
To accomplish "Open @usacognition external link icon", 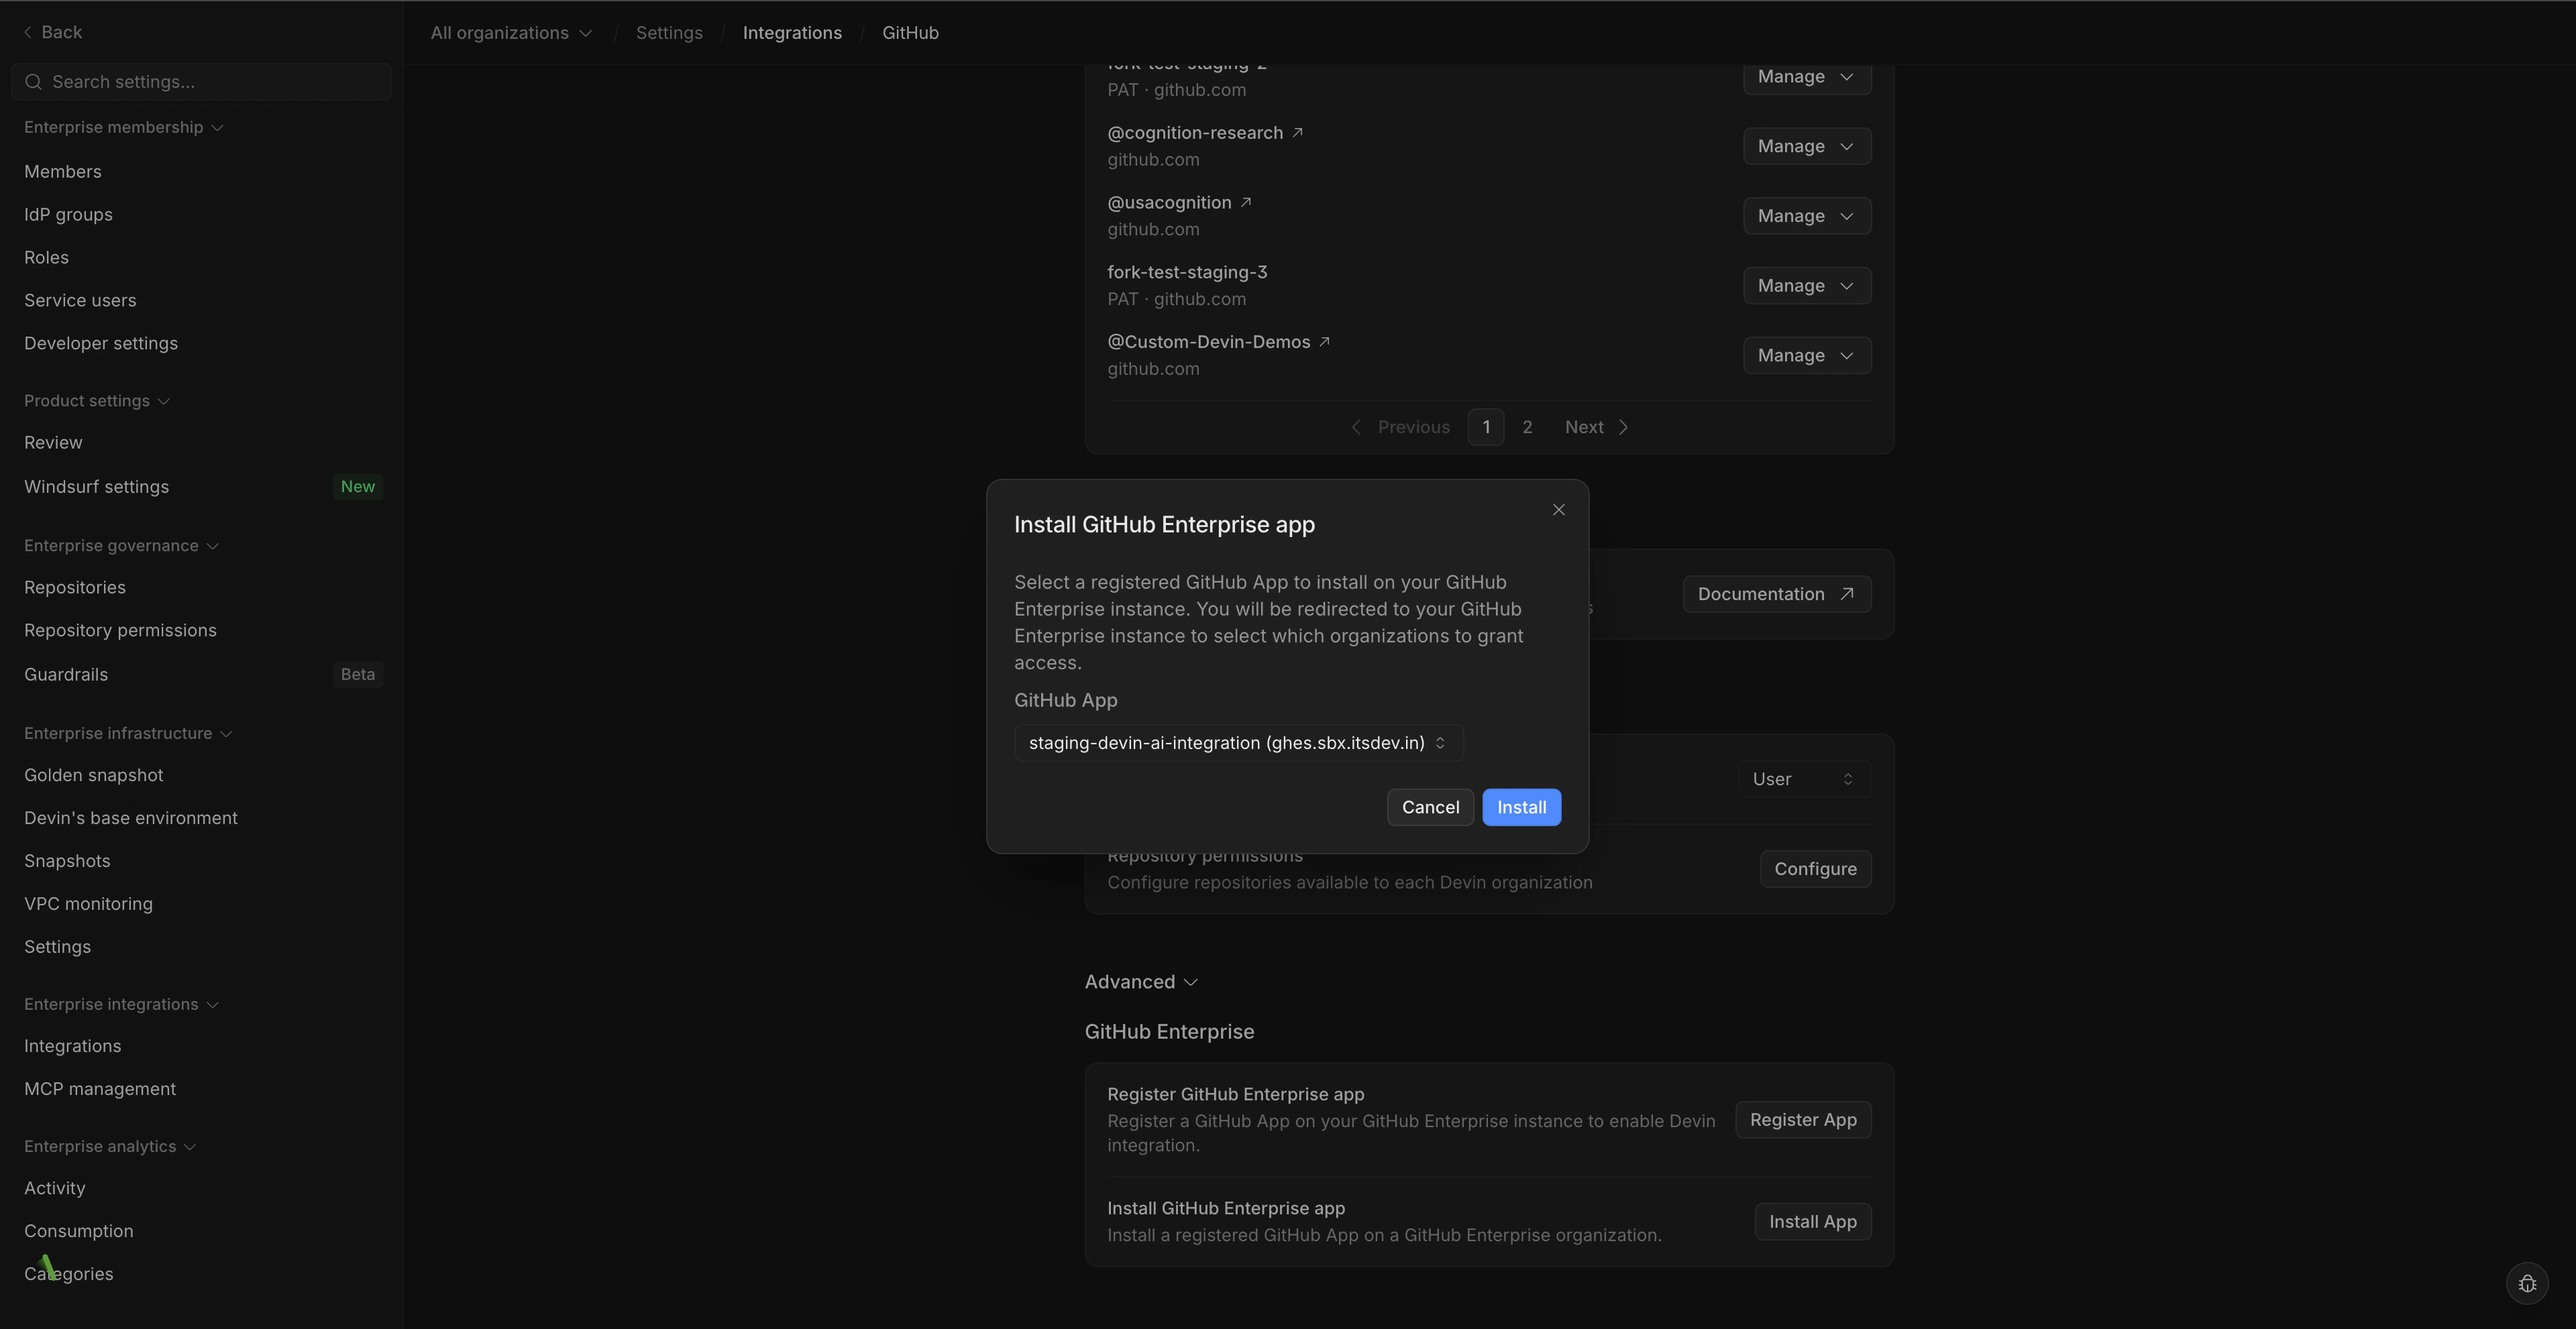I will tap(1246, 203).
